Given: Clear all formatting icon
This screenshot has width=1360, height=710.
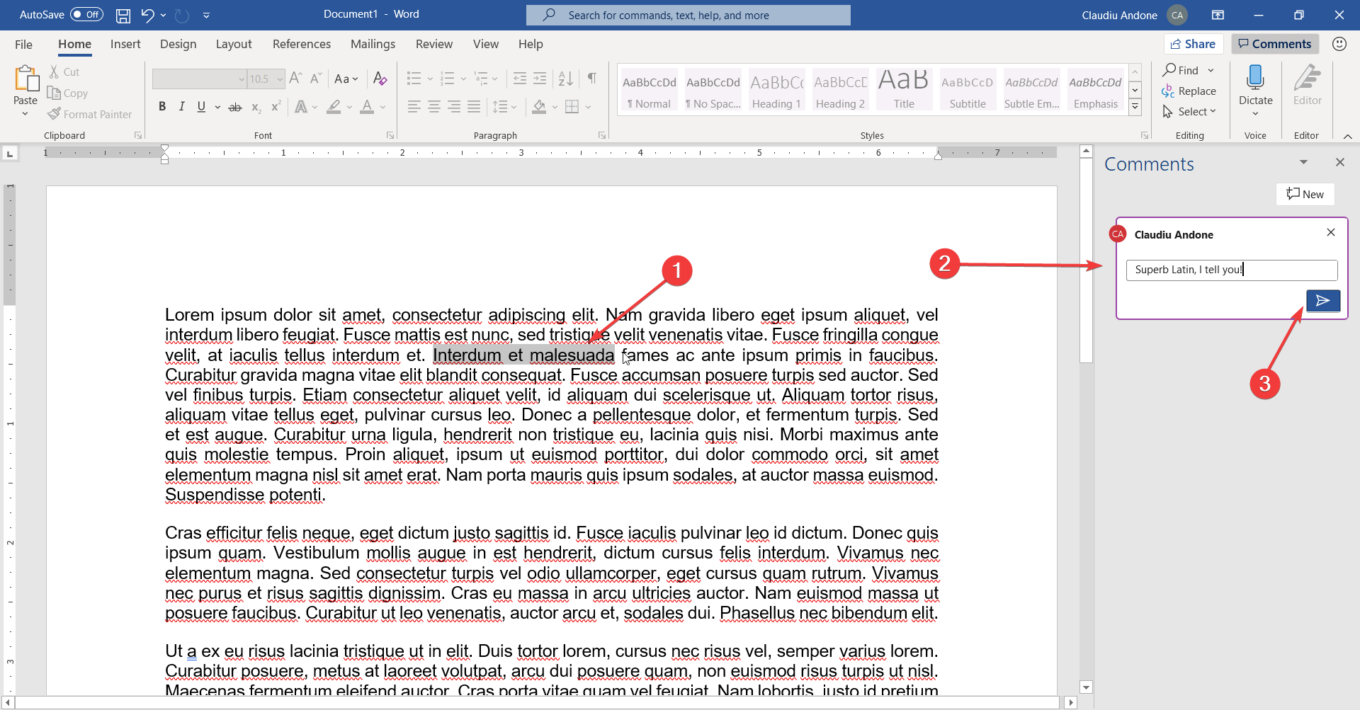Looking at the screenshot, I should click(380, 78).
